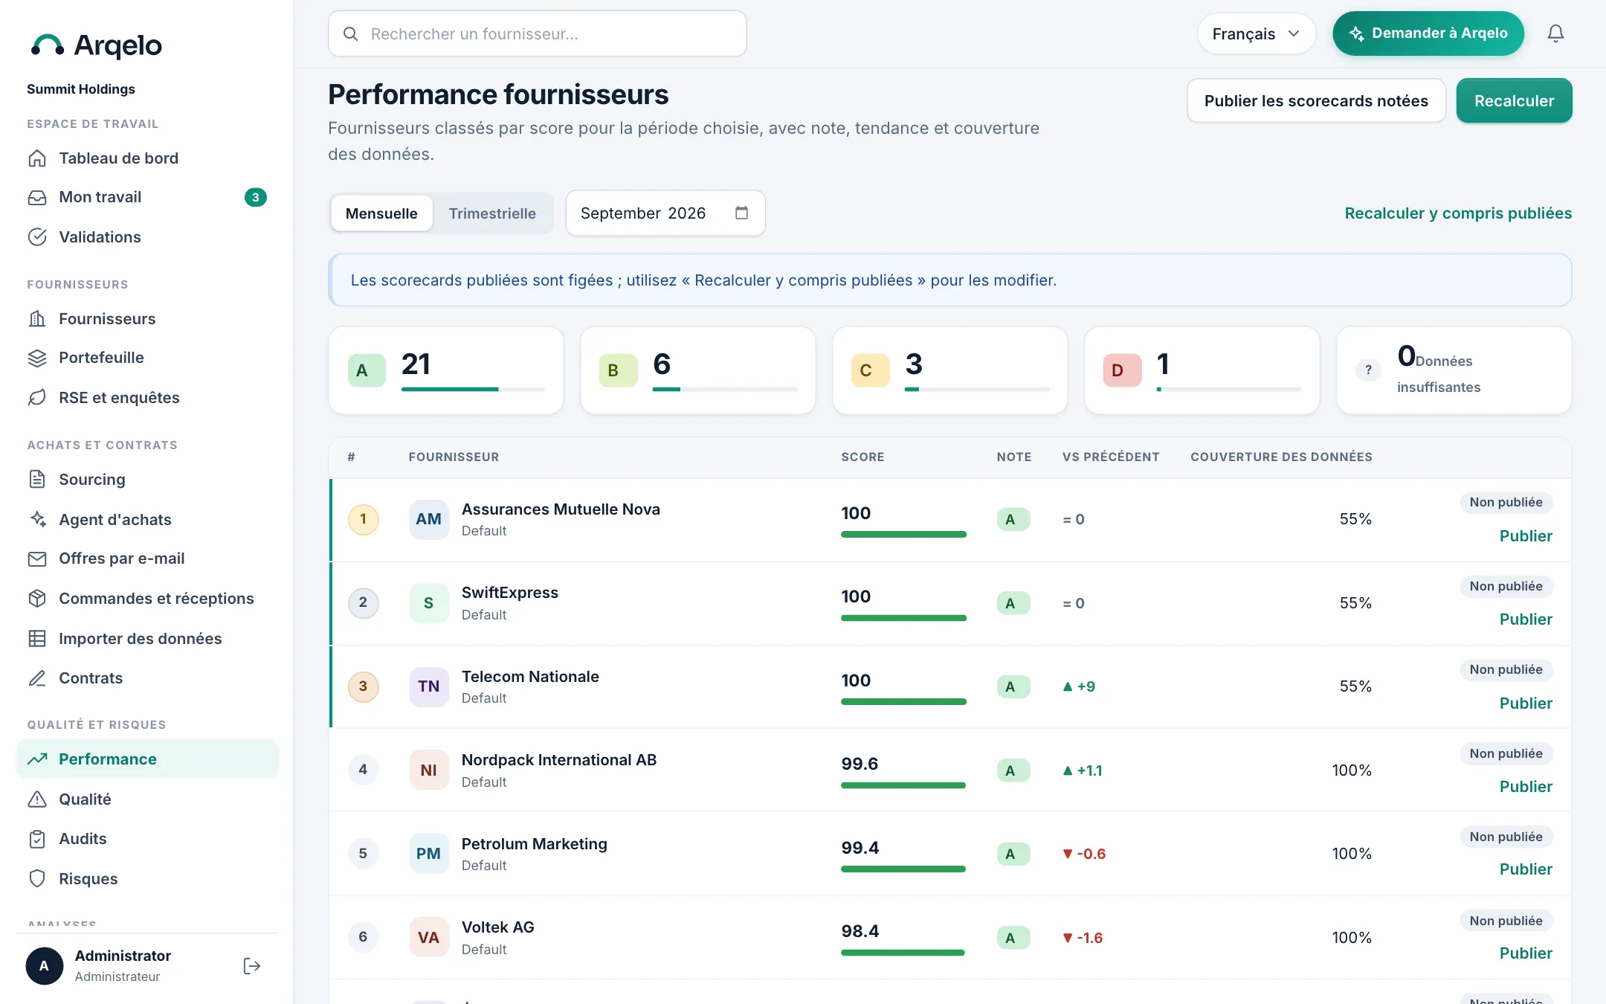Select the Sourcing document icon
This screenshot has height=1004, width=1606.
(x=37, y=479)
